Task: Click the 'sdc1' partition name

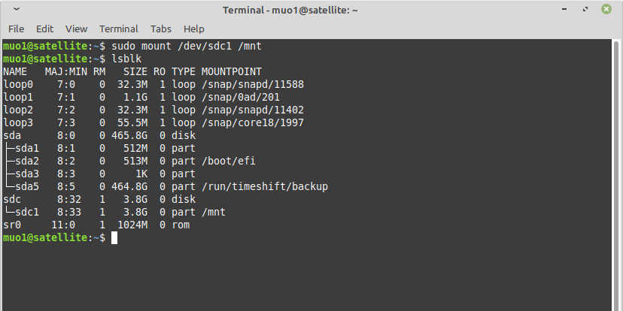Action: 27,212
